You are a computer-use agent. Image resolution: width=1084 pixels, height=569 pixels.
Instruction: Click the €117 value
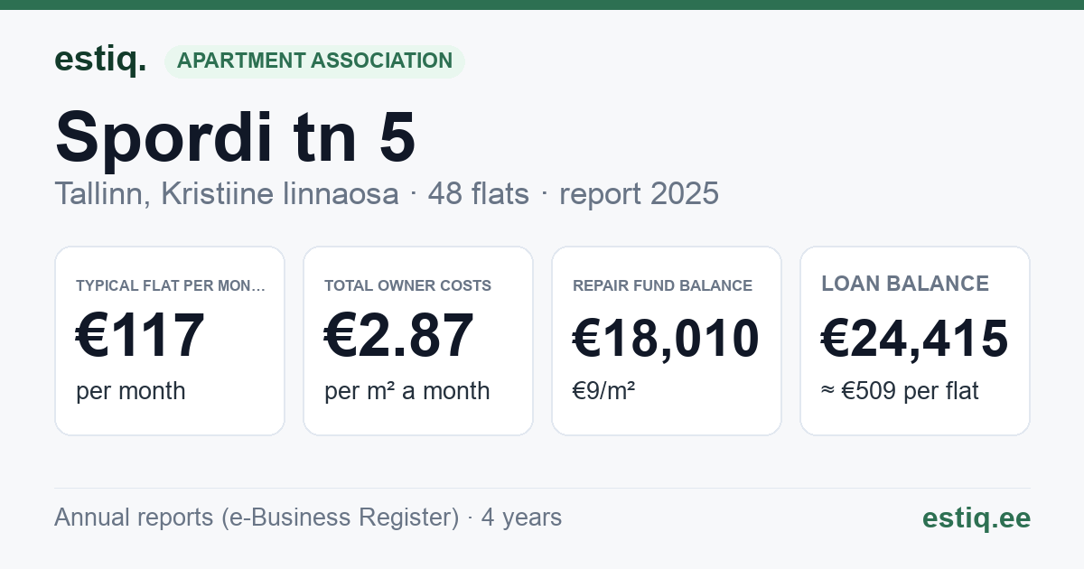(141, 335)
